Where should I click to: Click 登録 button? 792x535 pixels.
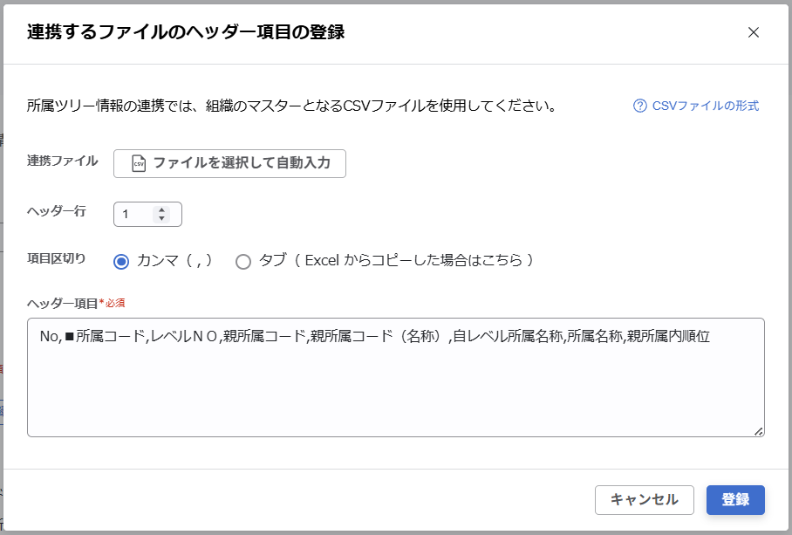735,499
